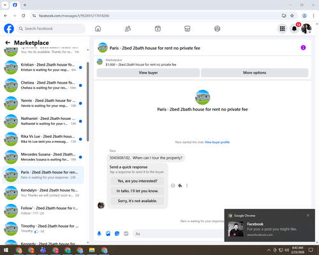Open the GIF picker icon
Screen dimensions: 319x255
click(126, 234)
